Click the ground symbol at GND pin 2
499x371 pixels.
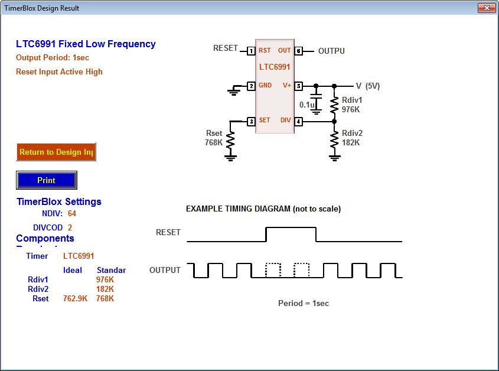(234, 90)
